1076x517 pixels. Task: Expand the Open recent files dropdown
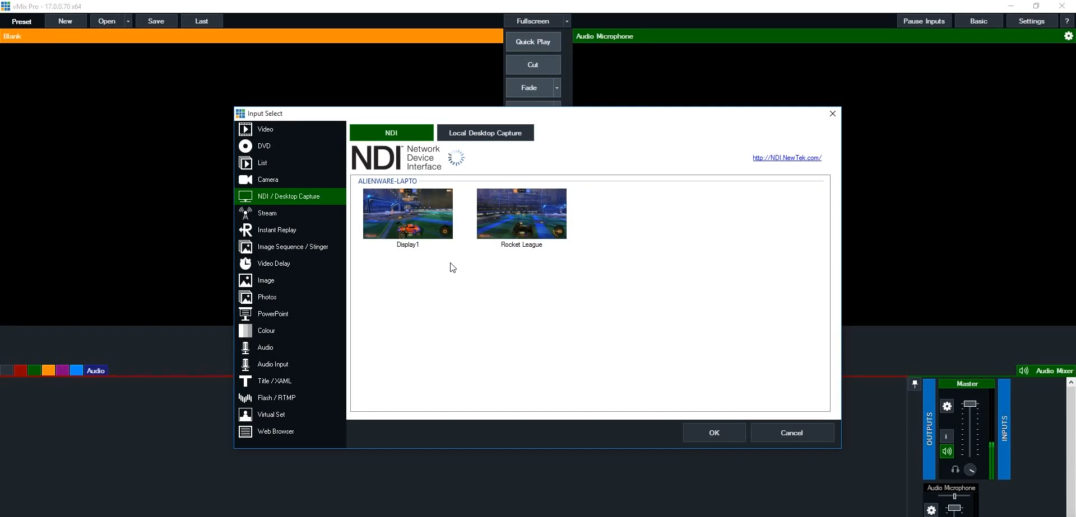pos(128,21)
